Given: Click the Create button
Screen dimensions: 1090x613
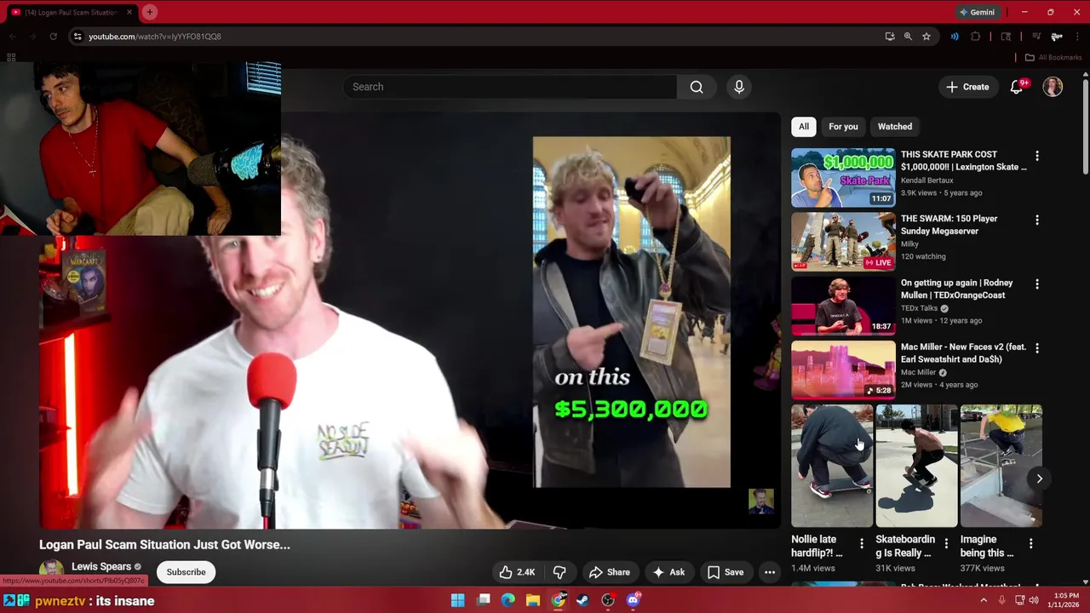Looking at the screenshot, I should click(967, 87).
